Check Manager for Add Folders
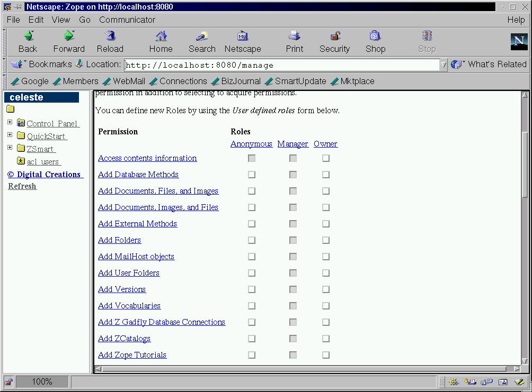The width and height of the screenshot is (532, 392). [x=293, y=240]
